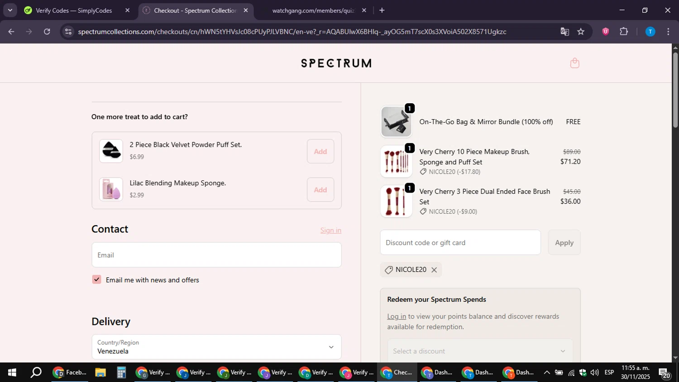Screen dimensions: 679x382
Task: Click the Sign in link
Action: pos(331,230)
